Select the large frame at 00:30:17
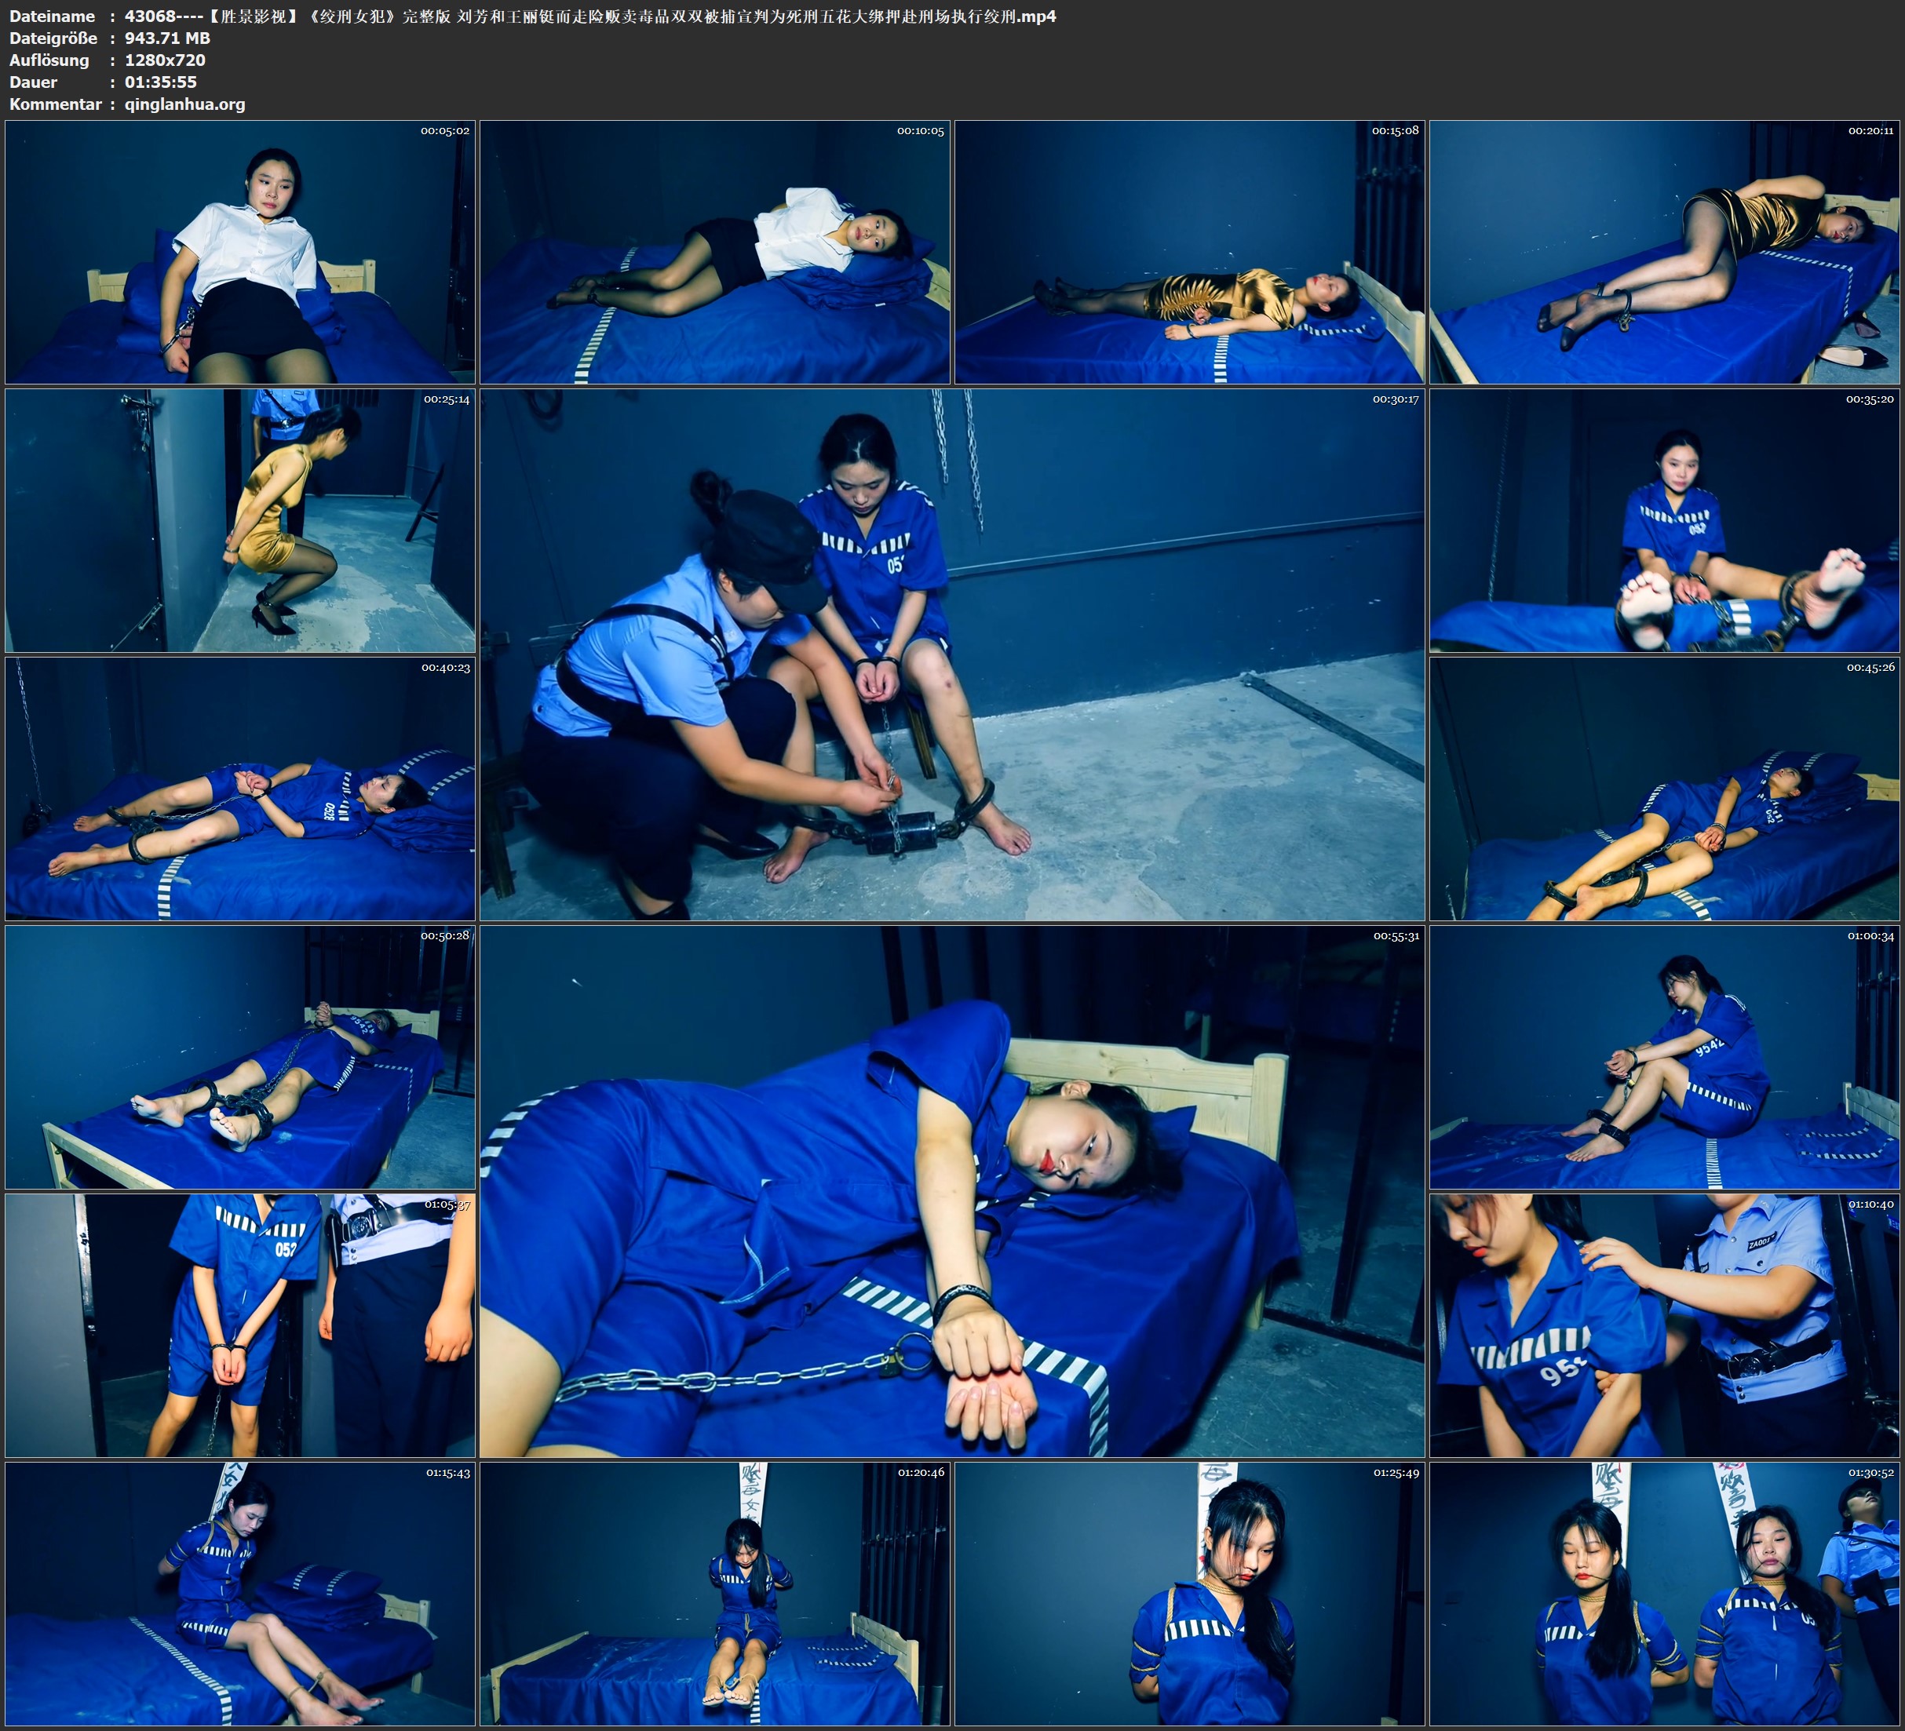This screenshot has width=1905, height=1731. [x=951, y=654]
